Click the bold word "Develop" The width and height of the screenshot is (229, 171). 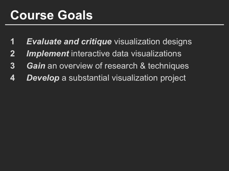pos(43,78)
